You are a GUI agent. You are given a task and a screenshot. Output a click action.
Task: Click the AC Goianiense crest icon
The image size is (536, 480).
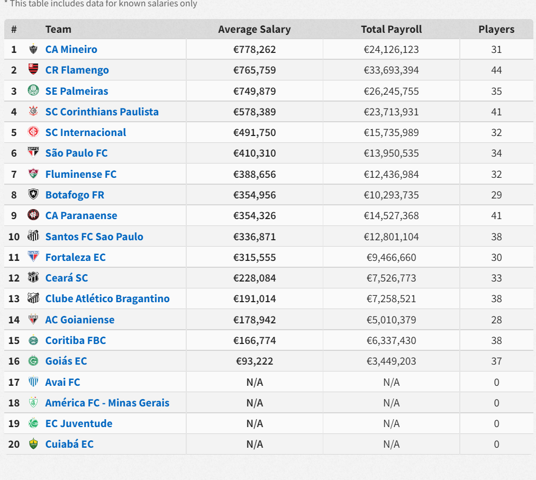coord(33,319)
